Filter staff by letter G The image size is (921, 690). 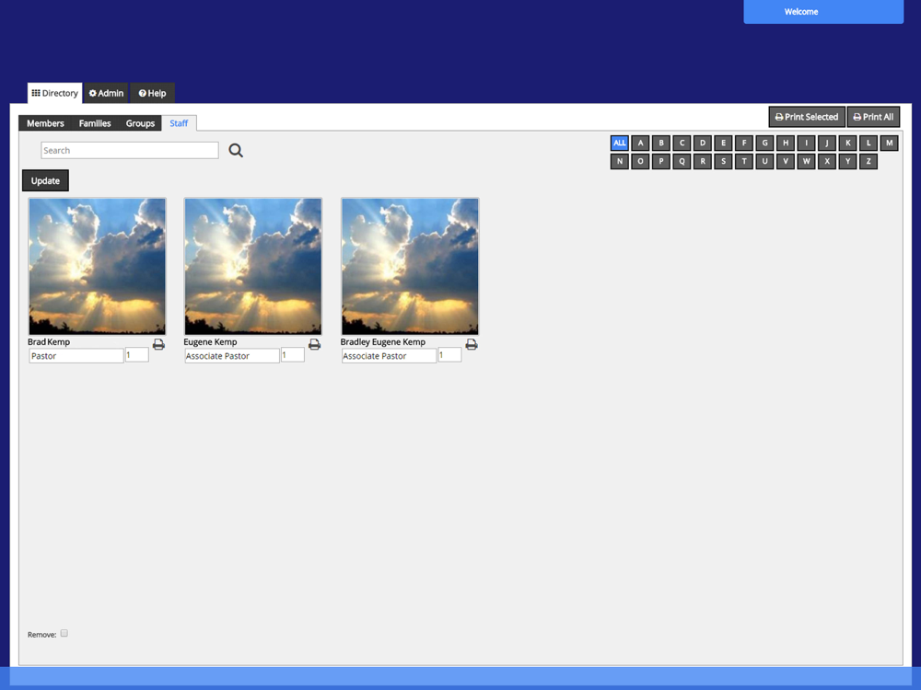tap(764, 143)
